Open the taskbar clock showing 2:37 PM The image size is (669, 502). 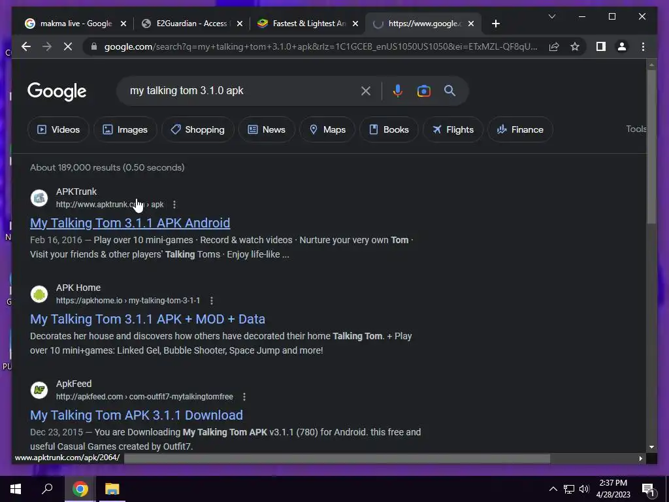click(613, 489)
